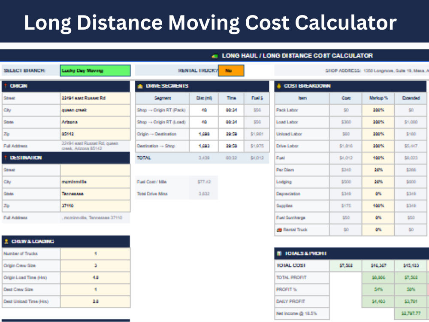This screenshot has height=322, width=429.
Task: Open the Select Branch dropdown showing Lucky Day Moving
Action: pos(95,71)
